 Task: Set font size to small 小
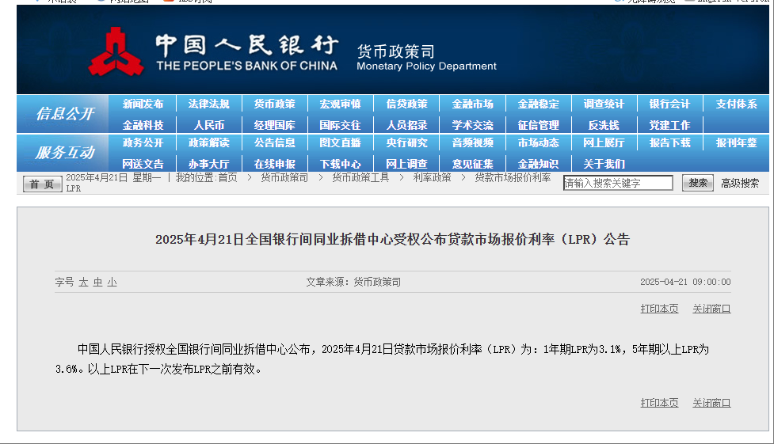tap(112, 283)
